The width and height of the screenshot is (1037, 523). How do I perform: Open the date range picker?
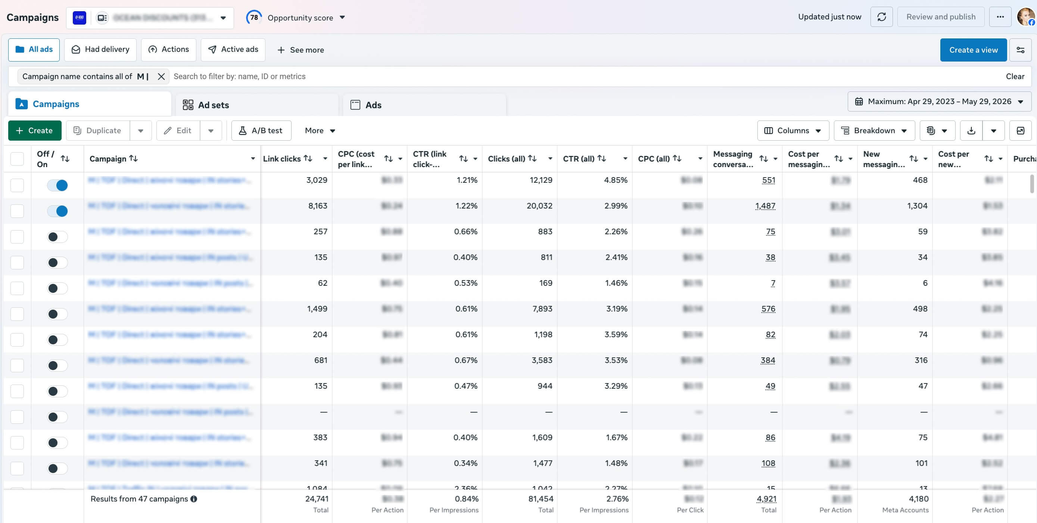click(939, 101)
